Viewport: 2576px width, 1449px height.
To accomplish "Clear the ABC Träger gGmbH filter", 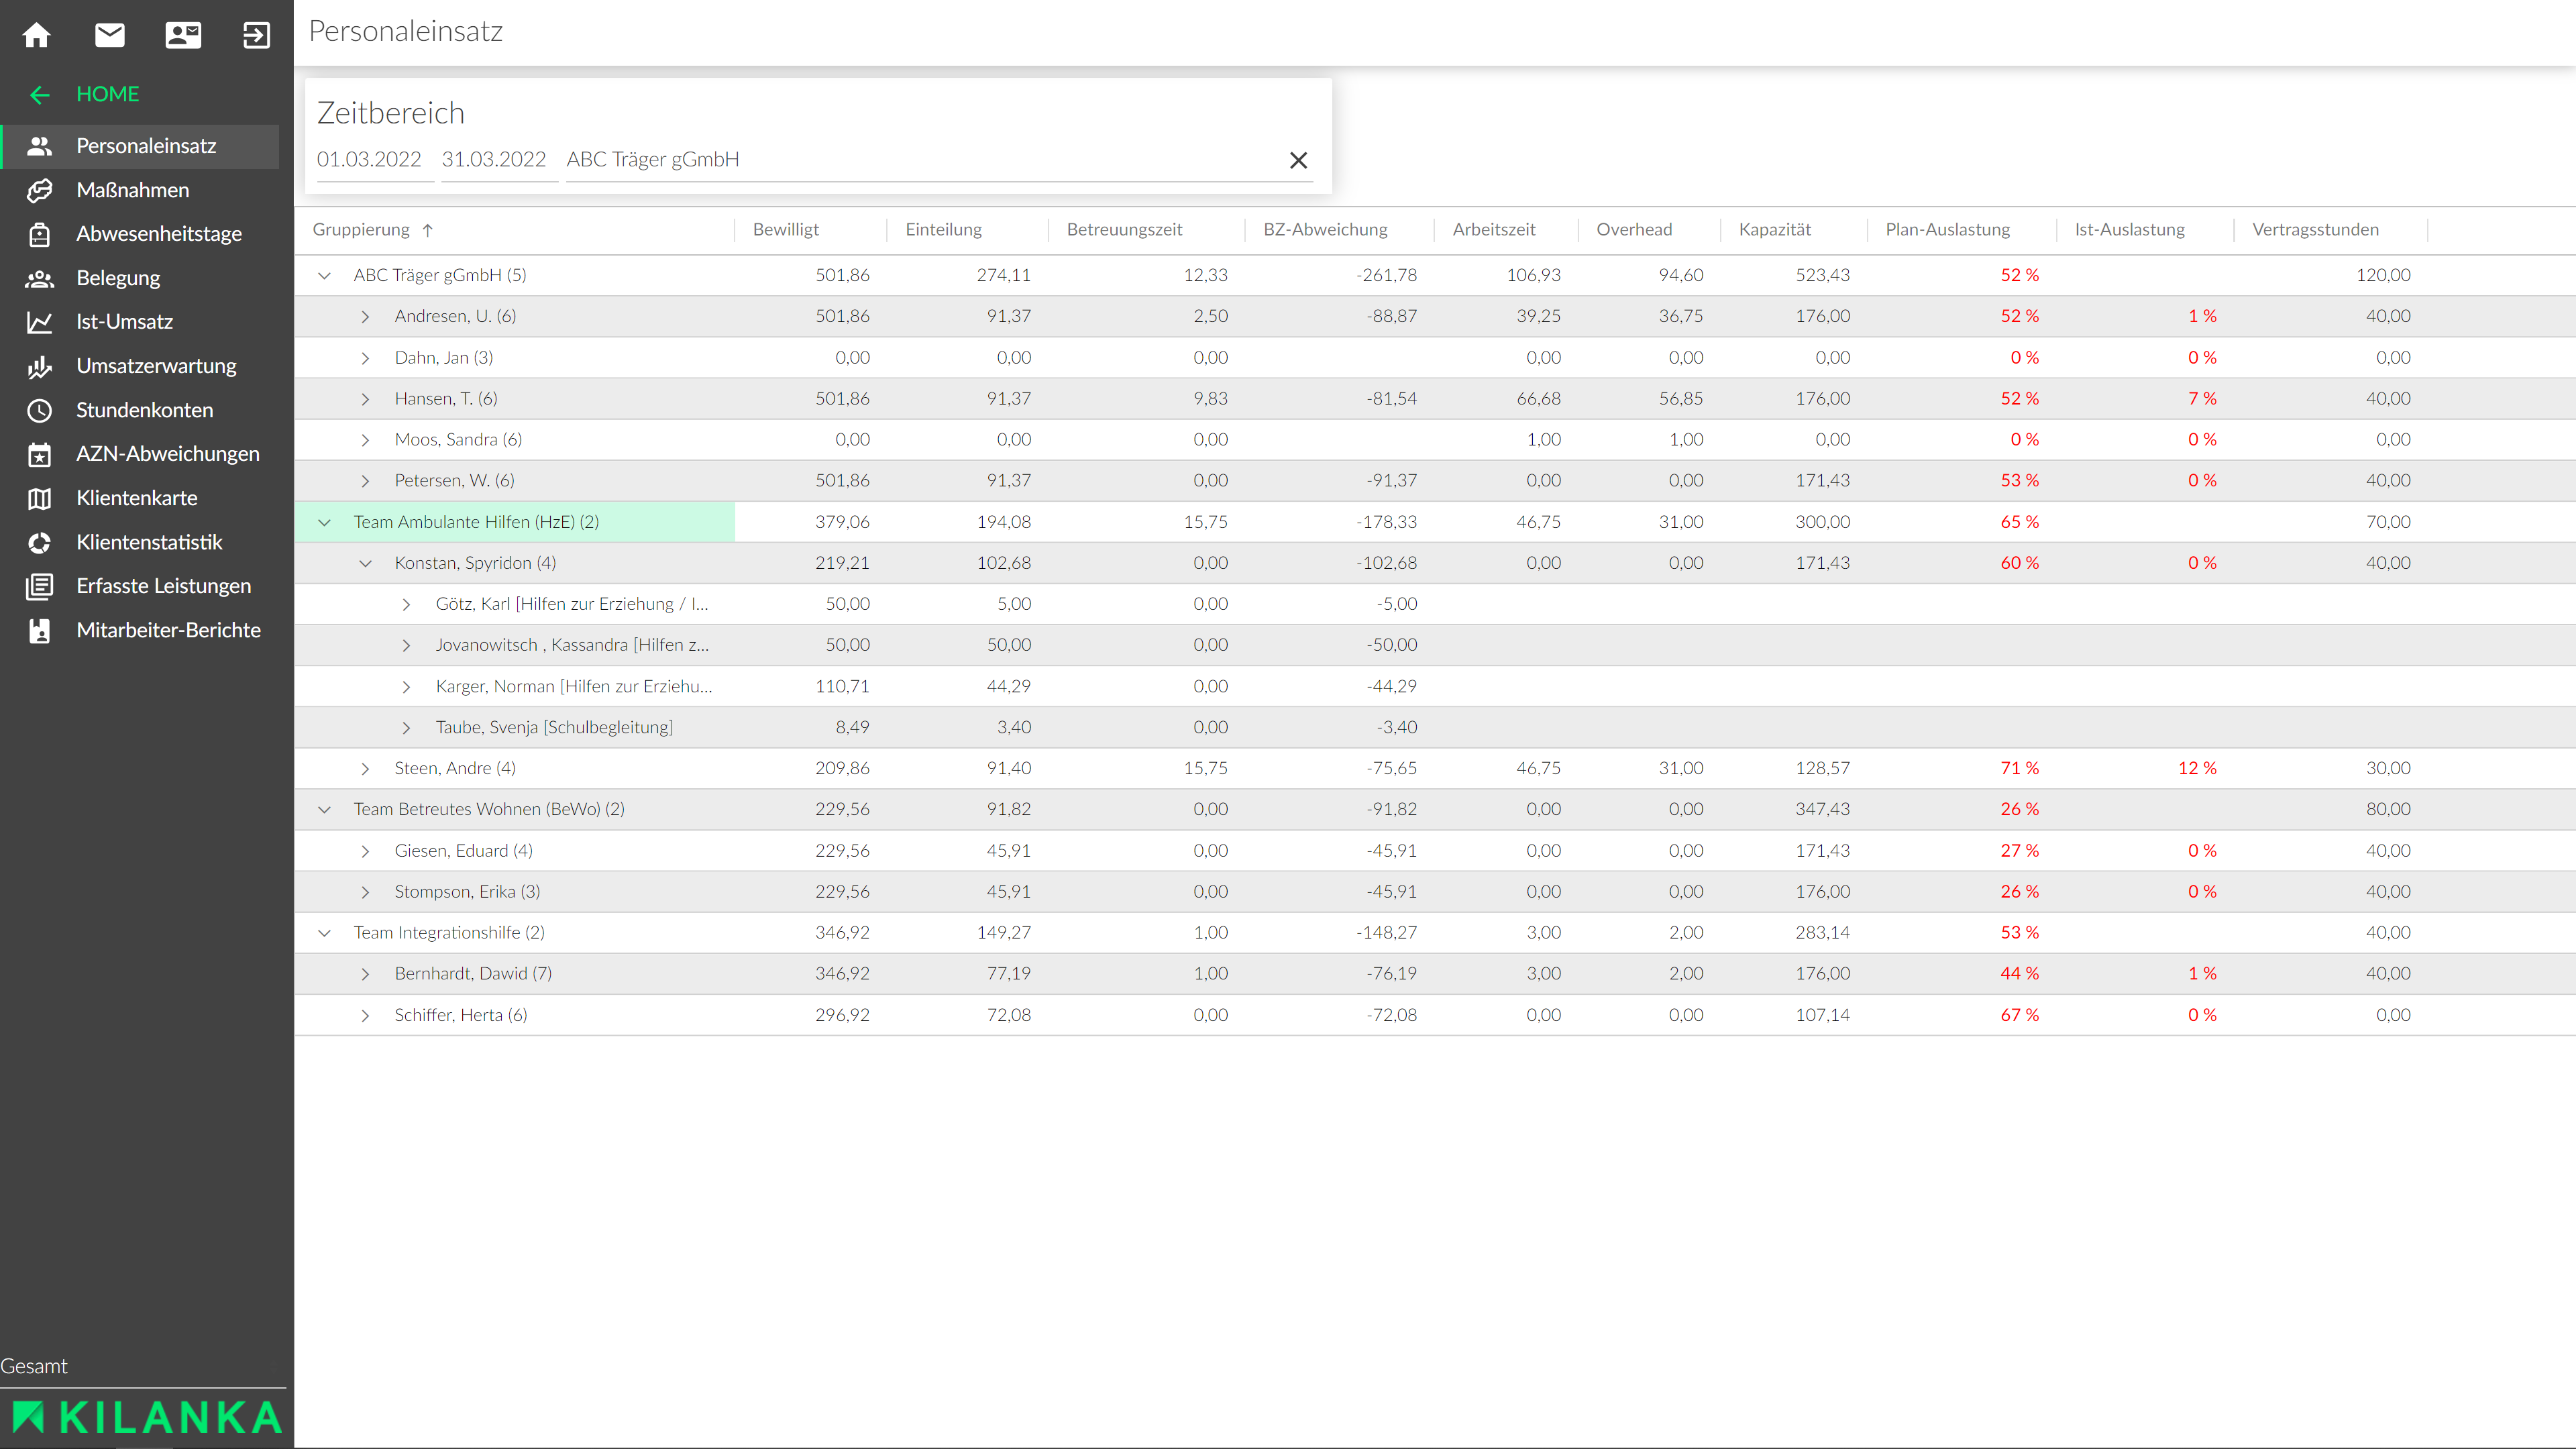I will click(1298, 160).
